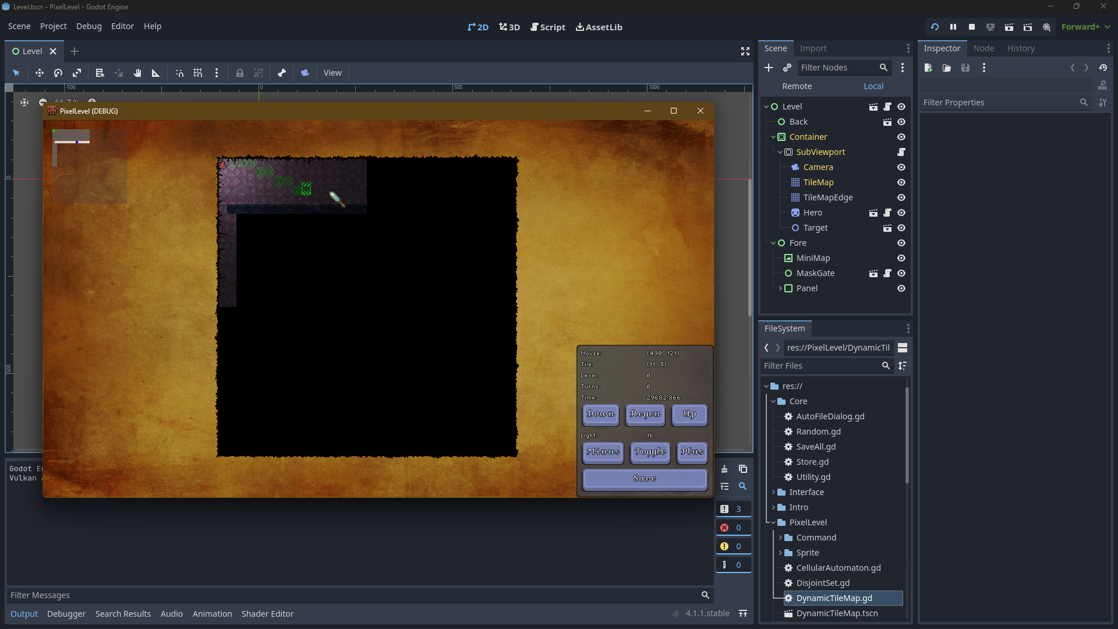1118x629 pixels.
Task: Switch to the Import tab
Action: click(x=813, y=48)
